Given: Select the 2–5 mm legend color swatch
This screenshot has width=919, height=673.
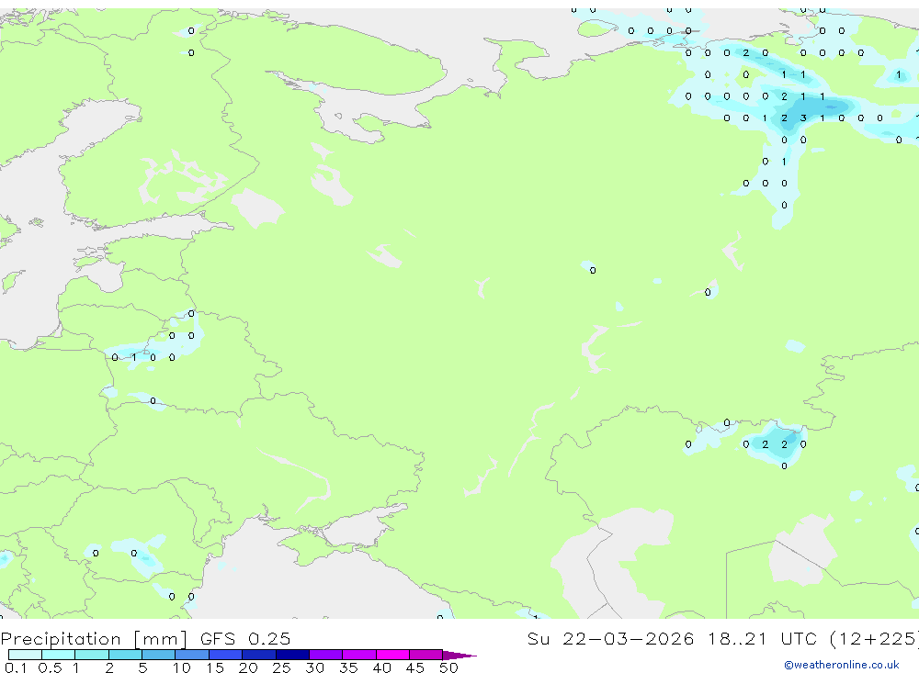Looking at the screenshot, I should click(125, 655).
